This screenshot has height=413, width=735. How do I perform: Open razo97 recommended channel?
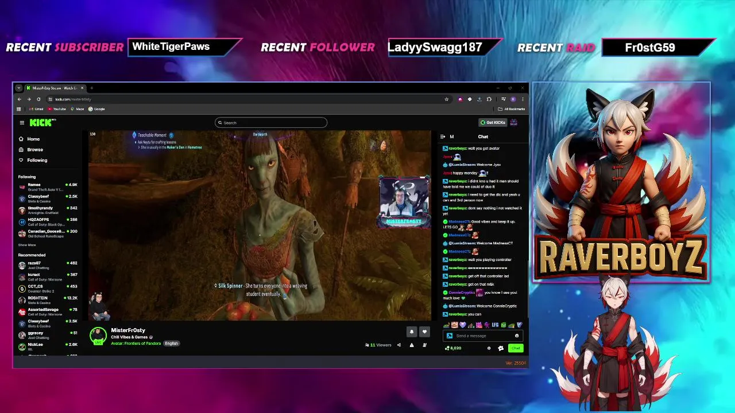click(48, 265)
